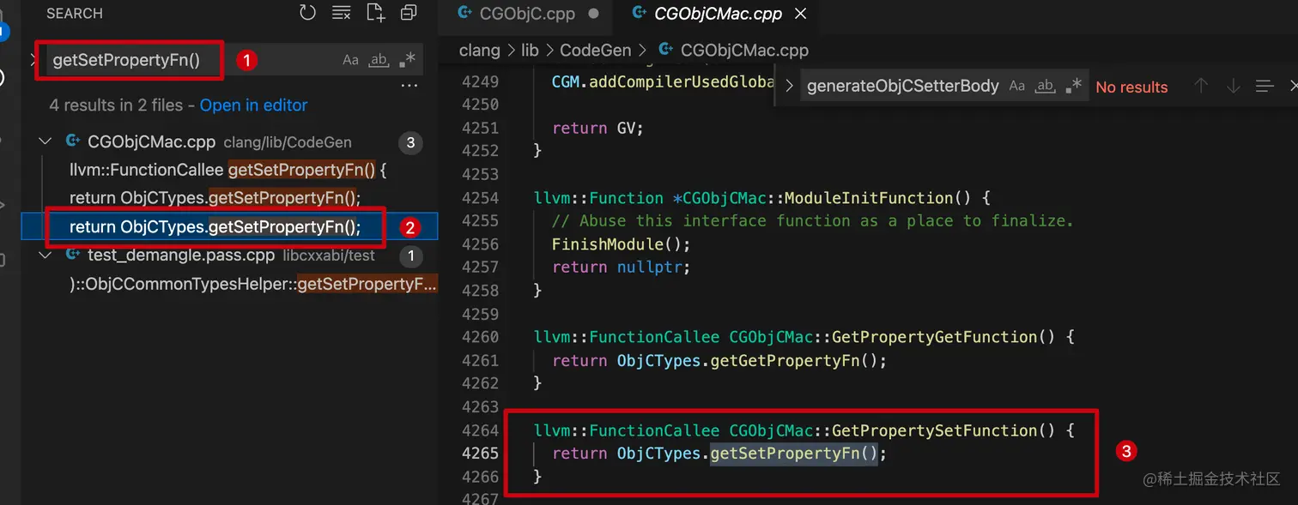The width and height of the screenshot is (1298, 505).
Task: Collapse the CGObjCMac.cpp results group
Action: coord(45,141)
